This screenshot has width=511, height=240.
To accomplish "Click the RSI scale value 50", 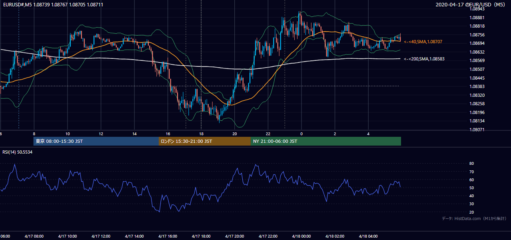I will pos(472,188).
